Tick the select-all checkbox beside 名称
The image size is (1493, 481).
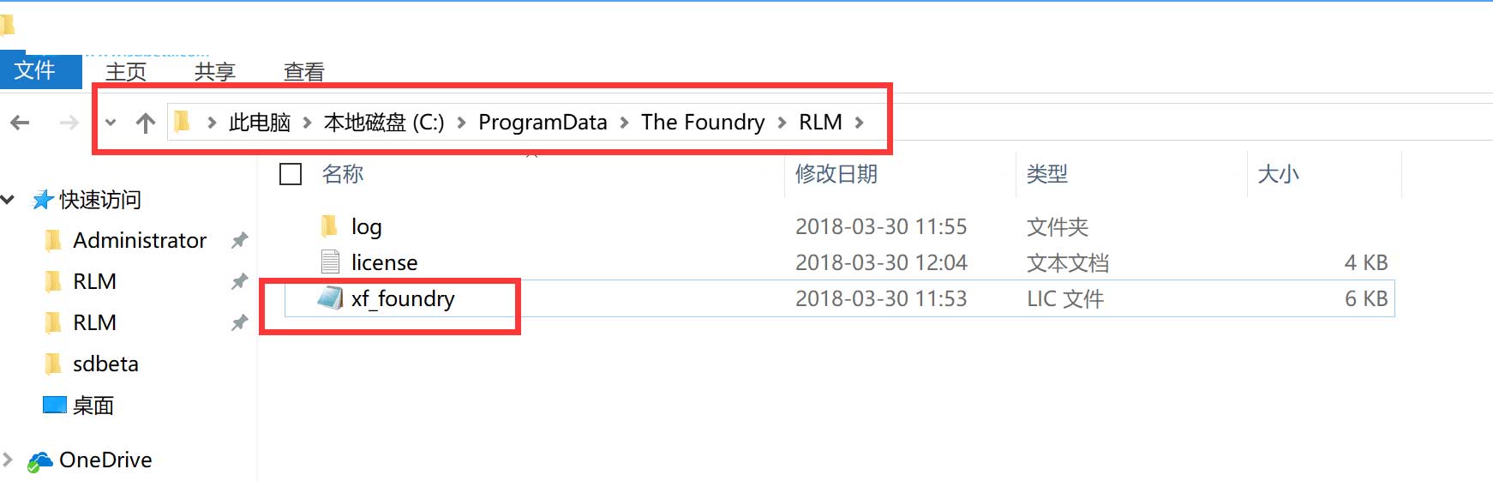(291, 174)
